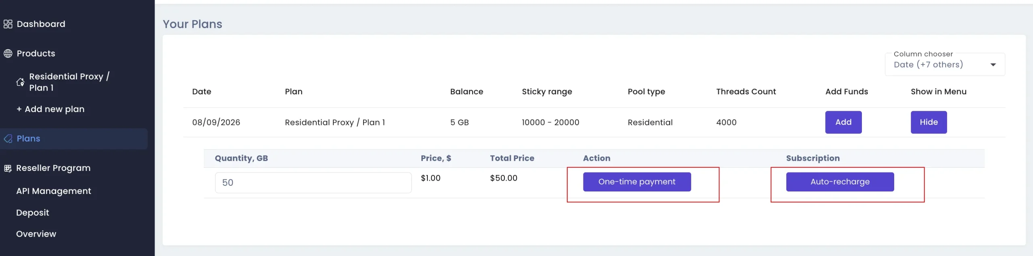Viewport: 1033px width, 256px height.
Task: Click the $50.00 total price value
Action: pos(504,178)
